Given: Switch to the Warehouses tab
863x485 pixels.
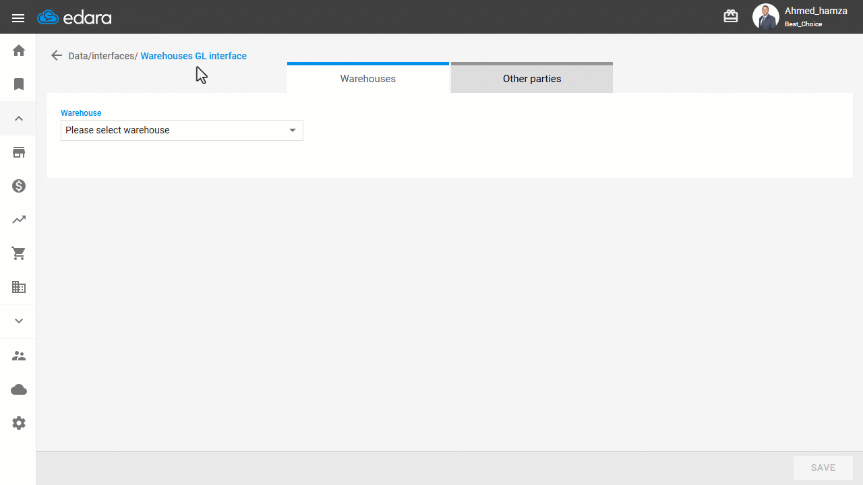Looking at the screenshot, I should tap(368, 78).
